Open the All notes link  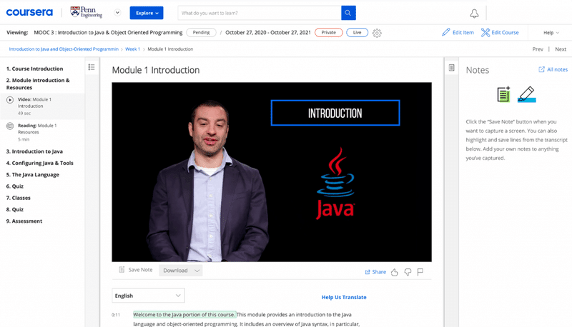[x=553, y=69]
